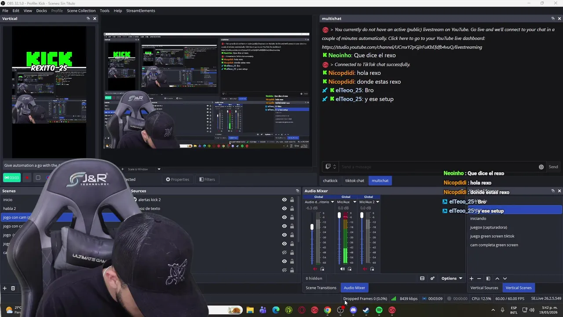Open the Audio d...ritorio channel dropdown

coord(332,202)
